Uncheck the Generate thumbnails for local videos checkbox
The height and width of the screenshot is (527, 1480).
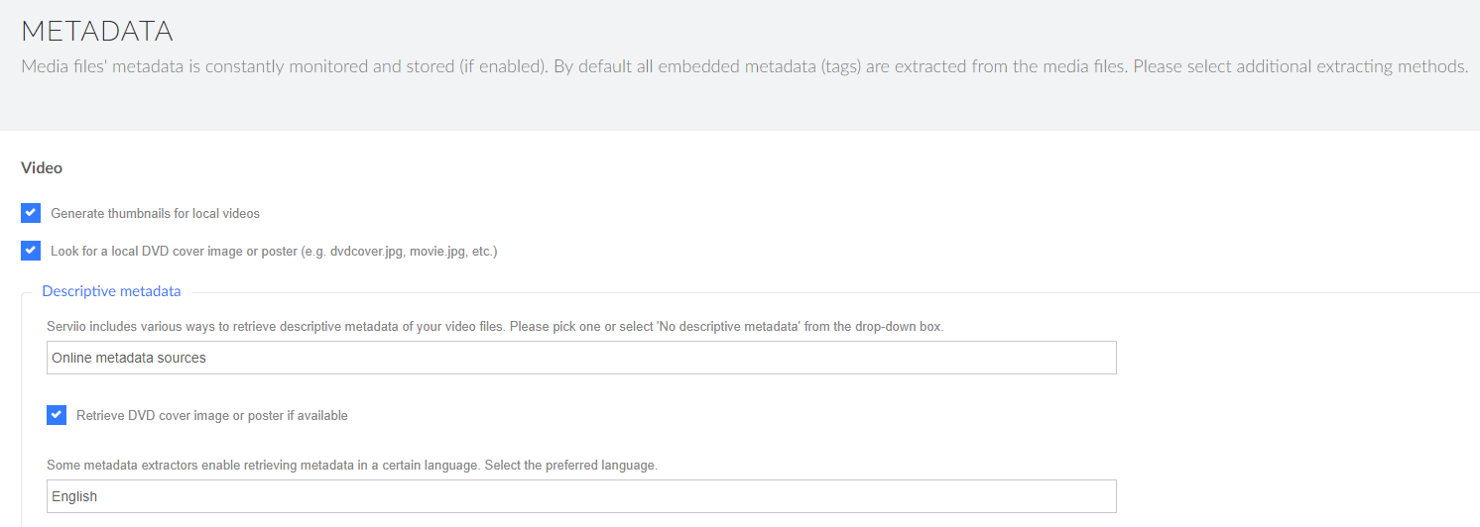(x=31, y=213)
